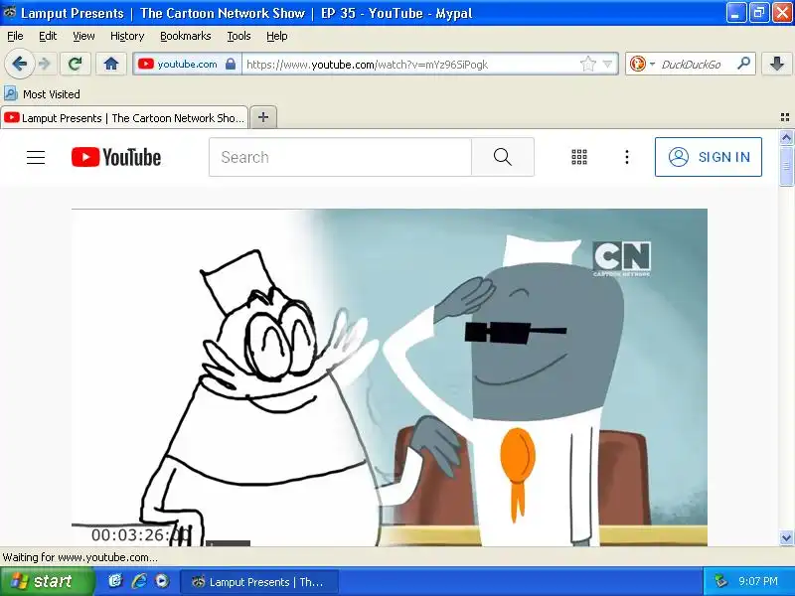
Task: Click the YouTube search magnifier button
Action: (x=503, y=157)
